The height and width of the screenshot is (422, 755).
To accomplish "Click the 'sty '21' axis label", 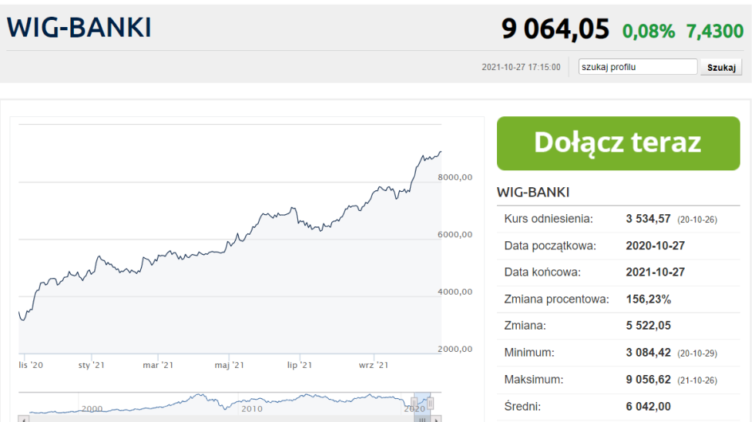I will pyautogui.click(x=91, y=365).
